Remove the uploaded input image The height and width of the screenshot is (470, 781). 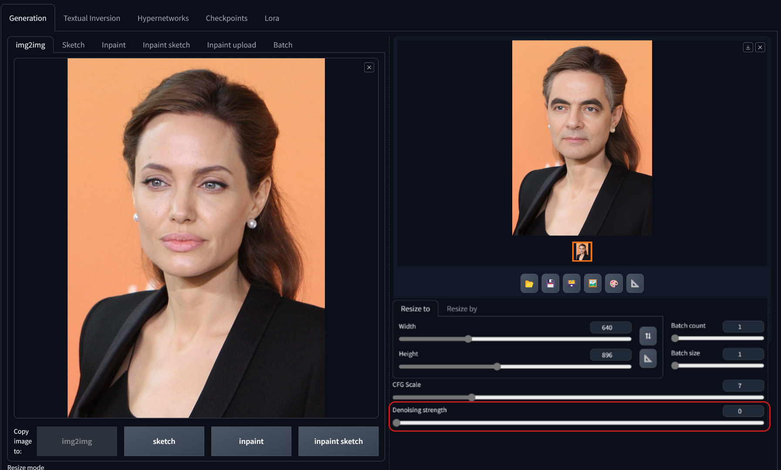369,67
